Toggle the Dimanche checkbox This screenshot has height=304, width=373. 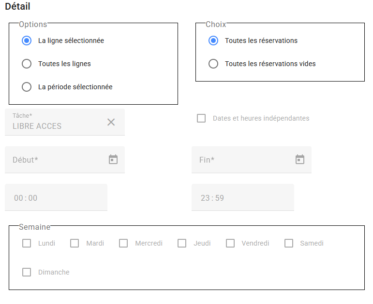click(x=27, y=272)
